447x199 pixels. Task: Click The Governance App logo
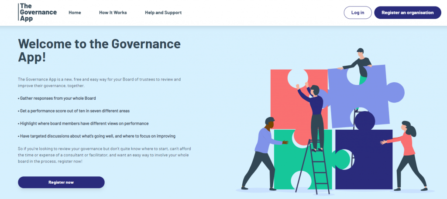[38, 13]
